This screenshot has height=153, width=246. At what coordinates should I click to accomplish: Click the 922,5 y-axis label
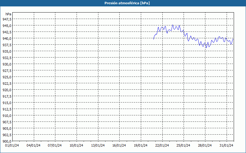pyautogui.click(x=7, y=83)
